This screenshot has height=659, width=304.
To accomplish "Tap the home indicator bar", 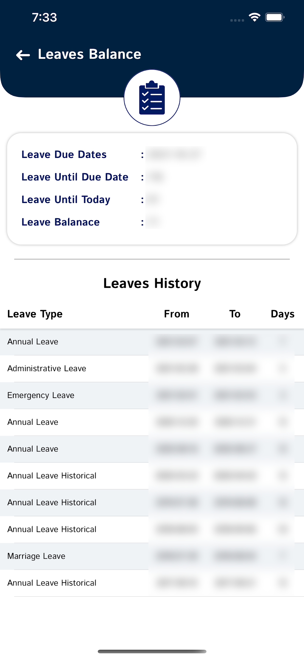I will 152,651.
